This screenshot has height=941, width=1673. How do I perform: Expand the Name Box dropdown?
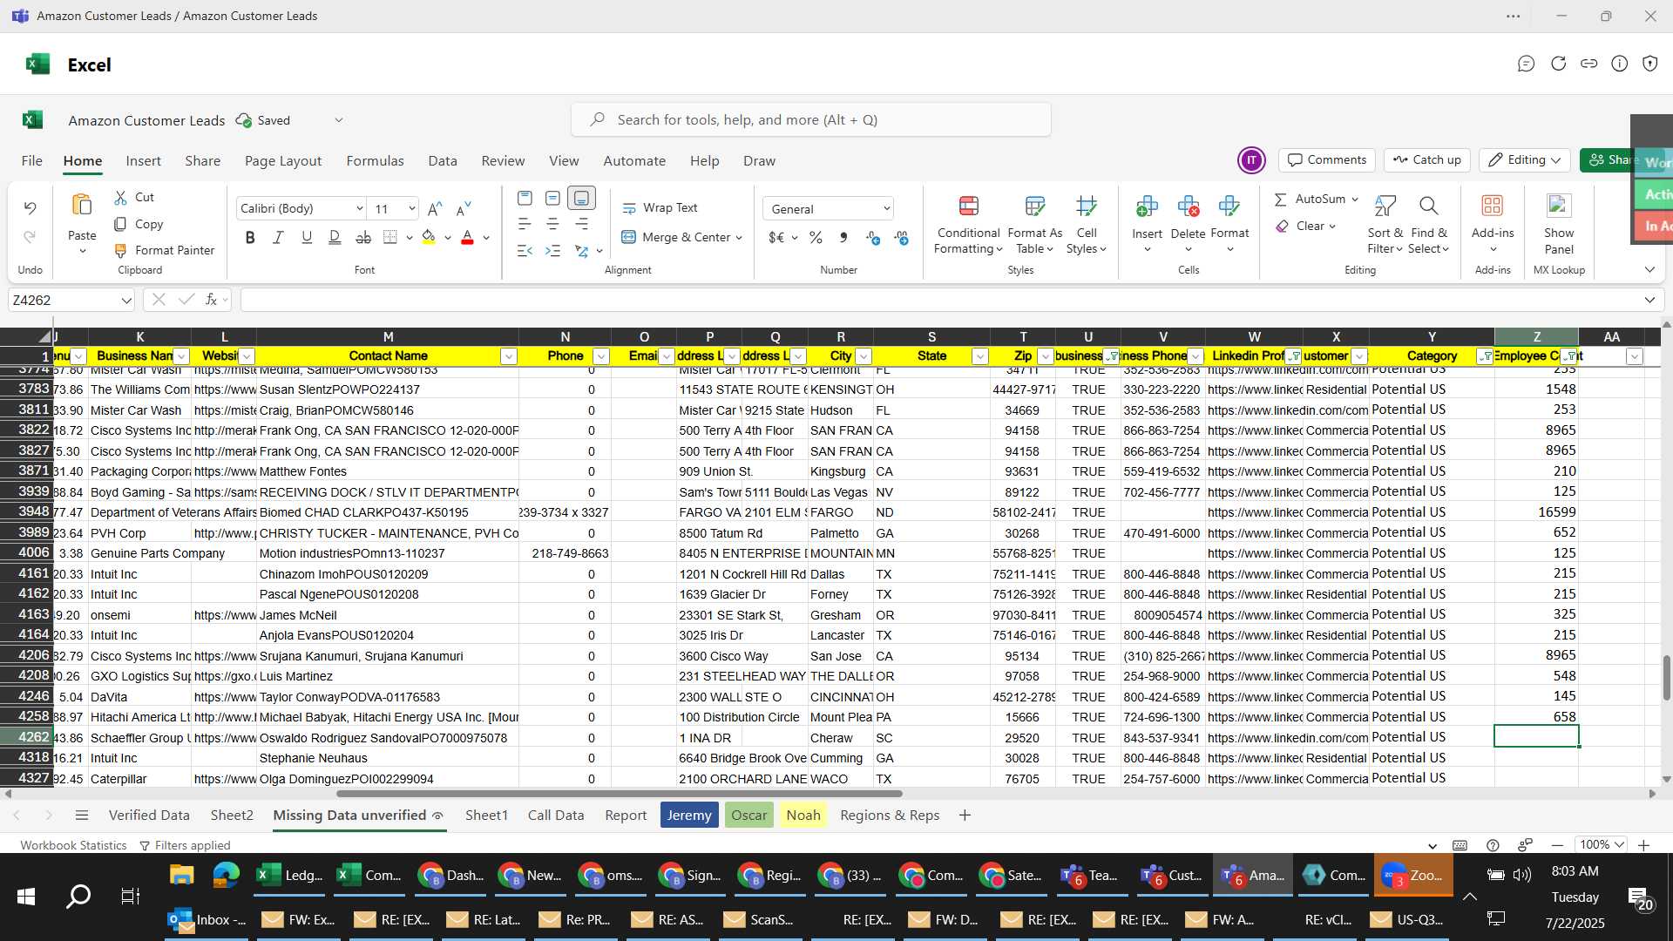click(126, 301)
